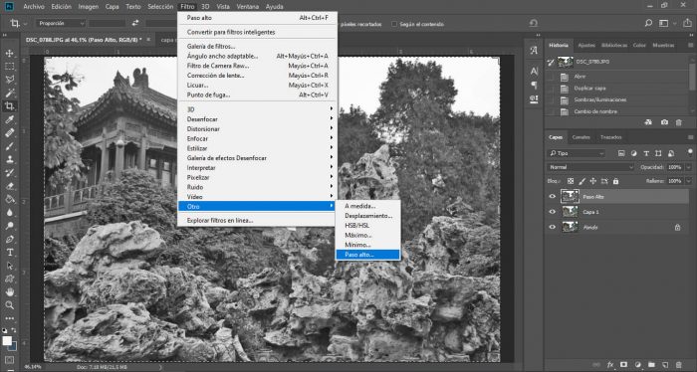Select the Pen tool
Screen dimensions: 697x372
coord(9,240)
